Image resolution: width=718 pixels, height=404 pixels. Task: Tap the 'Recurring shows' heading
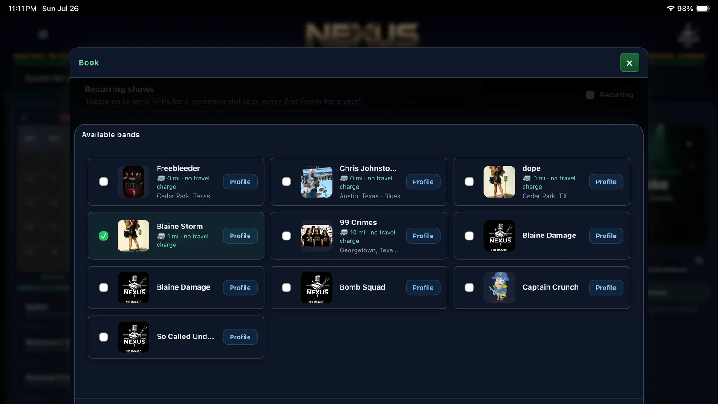click(x=119, y=89)
